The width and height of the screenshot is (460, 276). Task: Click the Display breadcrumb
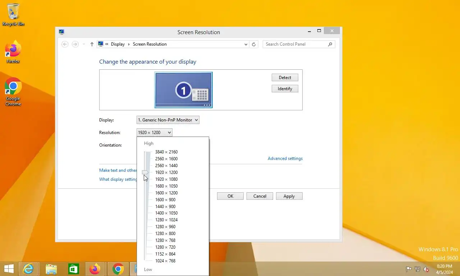click(x=118, y=44)
